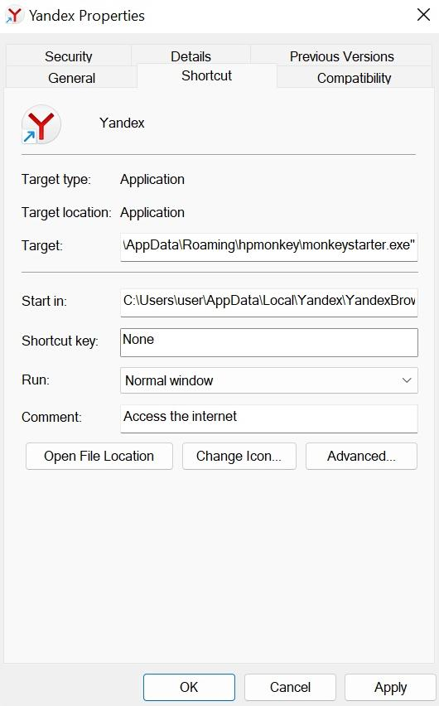
Task: Confirm changes with the OK button
Action: click(189, 687)
